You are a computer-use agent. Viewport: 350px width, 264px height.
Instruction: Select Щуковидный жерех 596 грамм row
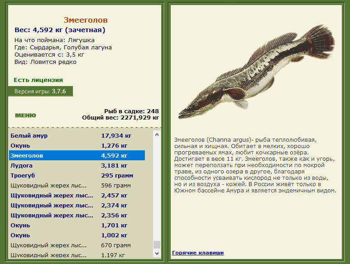(77, 186)
